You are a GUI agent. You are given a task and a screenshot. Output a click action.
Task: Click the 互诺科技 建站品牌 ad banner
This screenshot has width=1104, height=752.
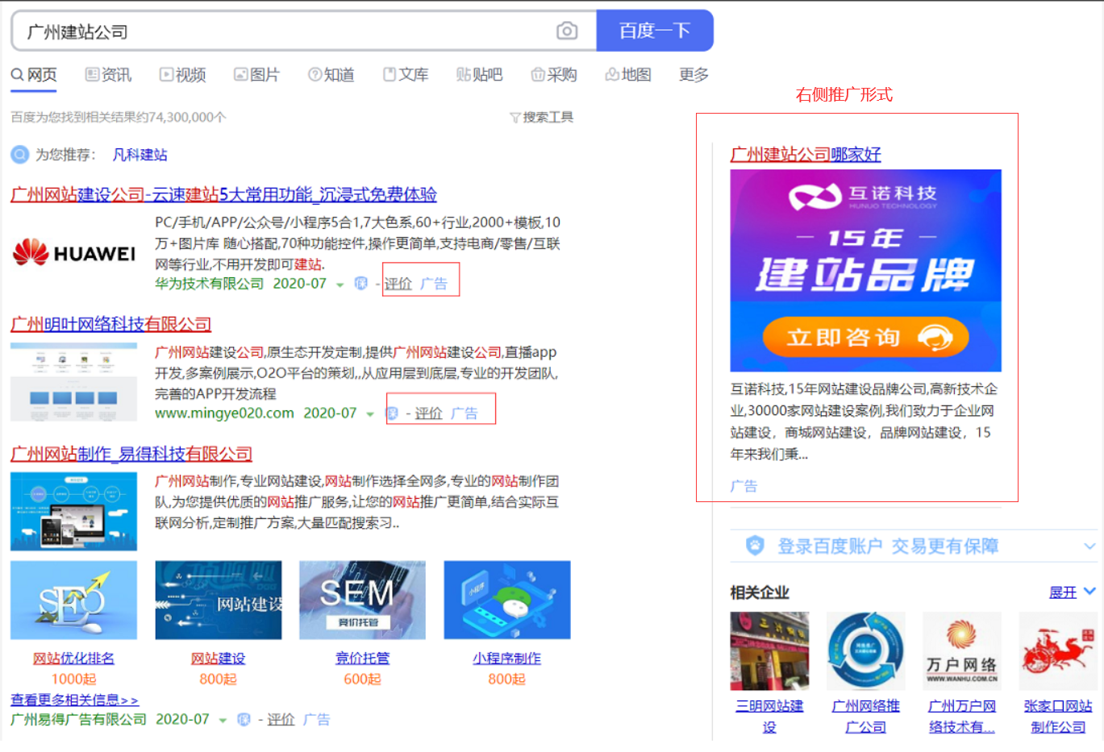(866, 271)
